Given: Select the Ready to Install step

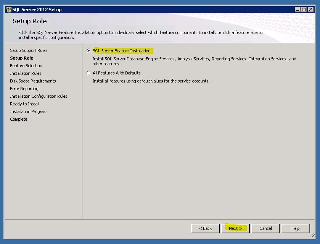Looking at the screenshot, I should [24, 104].
